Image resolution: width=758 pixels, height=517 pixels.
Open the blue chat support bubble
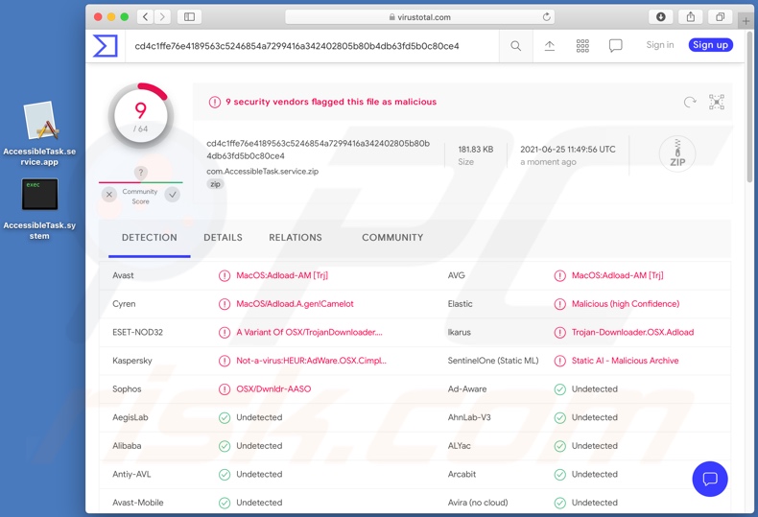(710, 479)
